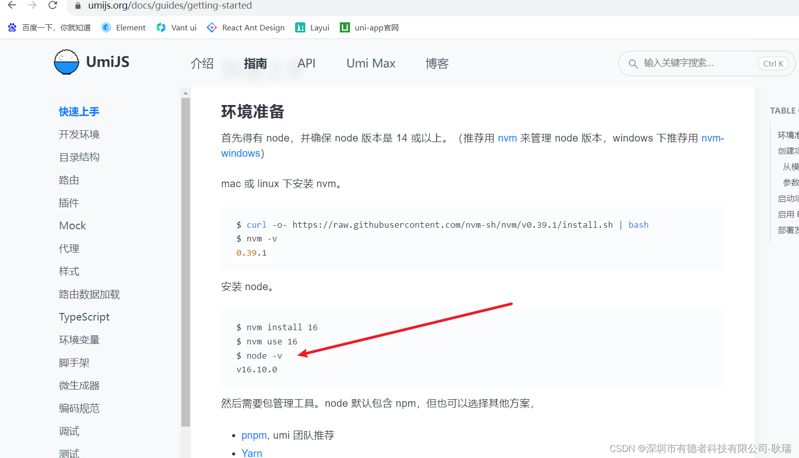Reload the page with refresh icon
The height and width of the screenshot is (458, 799).
(x=53, y=5)
